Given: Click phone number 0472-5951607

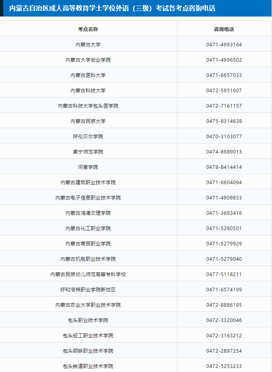Looking at the screenshot, I should 224,90.
